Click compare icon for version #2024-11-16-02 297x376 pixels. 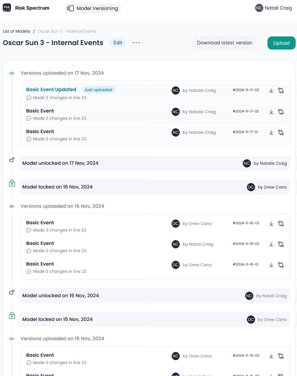coord(281,244)
